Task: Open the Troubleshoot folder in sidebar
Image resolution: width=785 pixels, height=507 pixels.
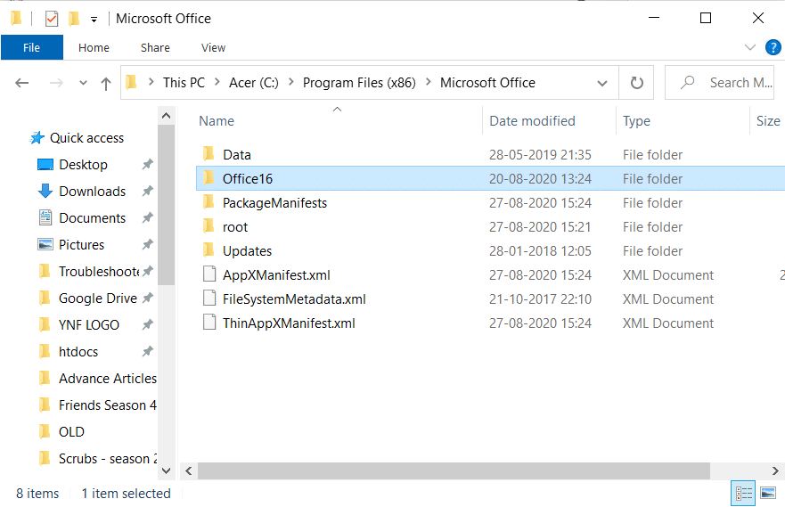Action: pyautogui.click(x=99, y=271)
